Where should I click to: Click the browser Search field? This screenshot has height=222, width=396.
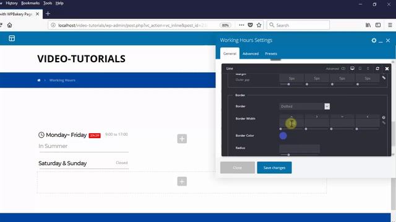[298, 25]
